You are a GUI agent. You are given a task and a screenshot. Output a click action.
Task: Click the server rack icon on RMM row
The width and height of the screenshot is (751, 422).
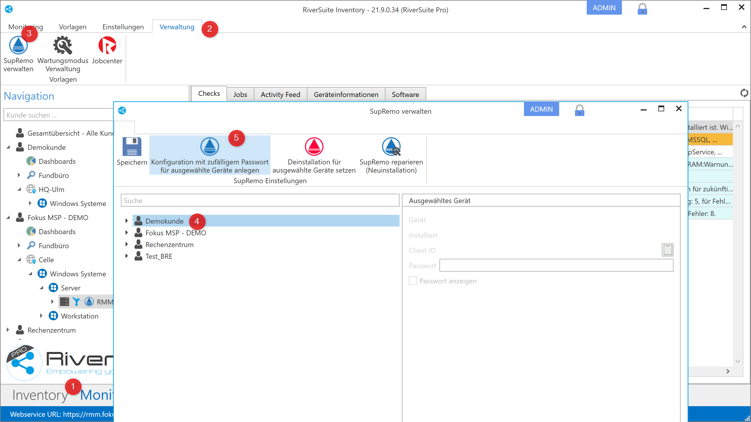point(64,302)
